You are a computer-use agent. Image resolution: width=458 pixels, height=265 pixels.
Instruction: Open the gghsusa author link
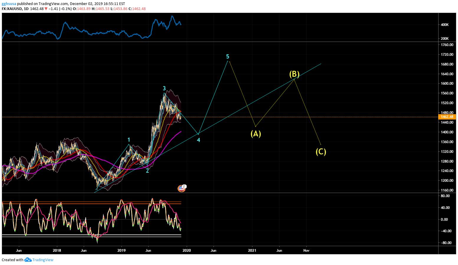[x=9, y=4]
